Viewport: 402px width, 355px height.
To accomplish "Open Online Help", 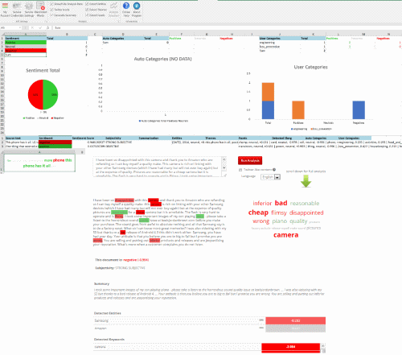I will point(126,10).
